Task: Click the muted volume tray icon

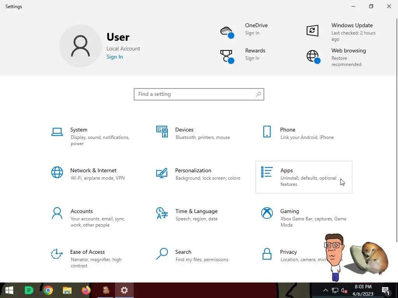Action: point(344,290)
